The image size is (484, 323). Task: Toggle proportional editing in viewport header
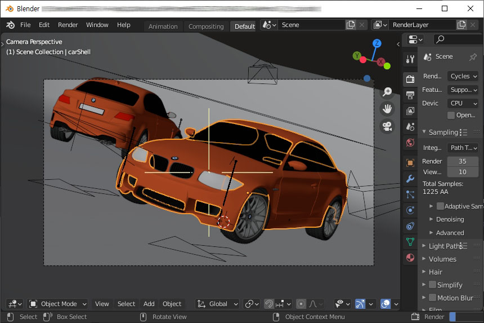click(x=301, y=304)
